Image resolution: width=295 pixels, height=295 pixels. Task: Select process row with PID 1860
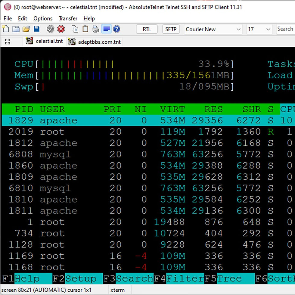(148, 166)
